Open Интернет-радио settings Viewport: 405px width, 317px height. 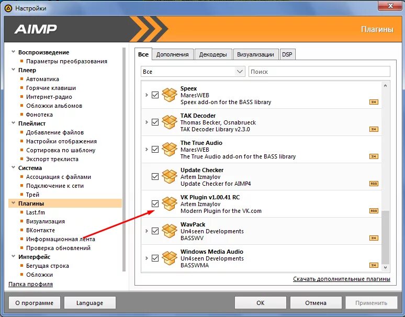click(x=49, y=97)
